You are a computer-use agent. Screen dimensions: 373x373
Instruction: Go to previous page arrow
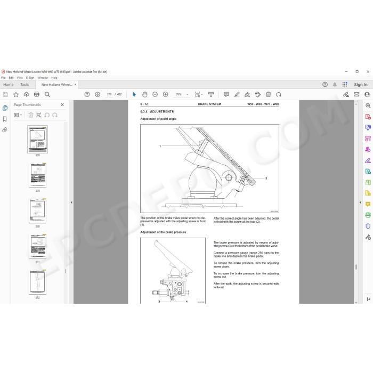coord(87,94)
